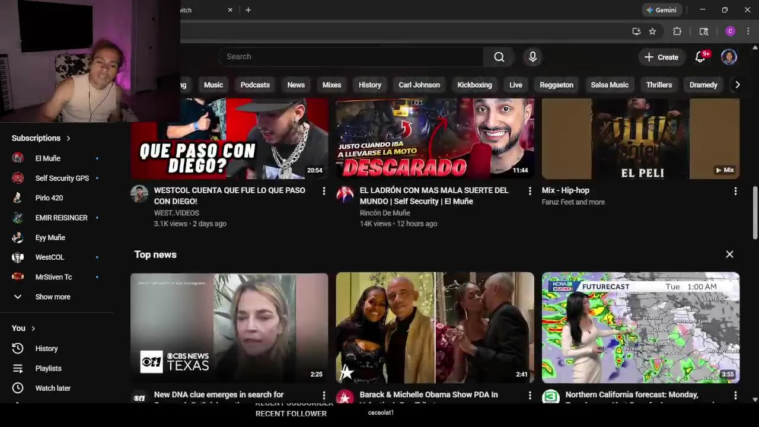
Task: Open options for EL LADRÓN video
Action: (x=530, y=191)
